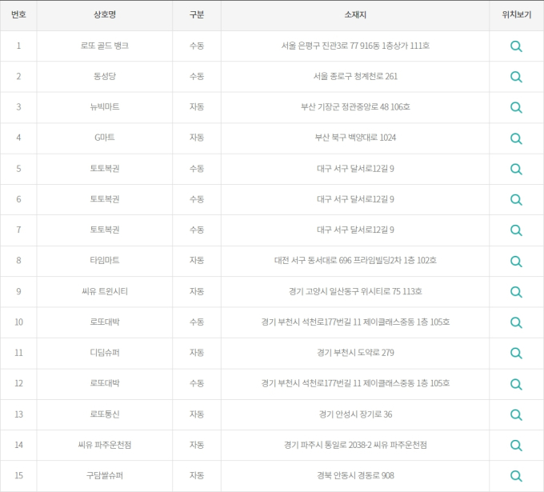Click magnifier icon in row number 6
Screen dimensions: 544x492
click(x=516, y=199)
